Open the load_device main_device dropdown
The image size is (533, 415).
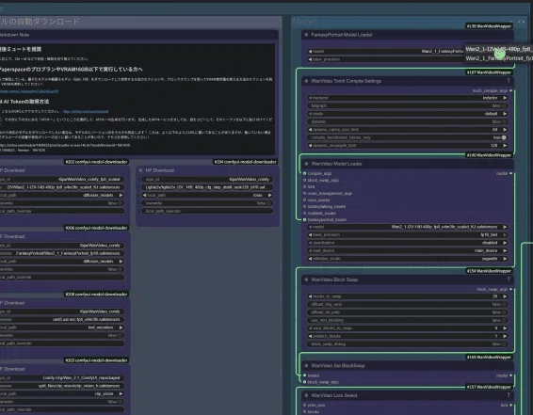pos(408,250)
